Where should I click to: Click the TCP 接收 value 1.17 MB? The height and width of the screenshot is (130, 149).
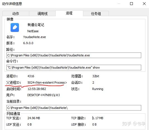[x=98, y=118]
